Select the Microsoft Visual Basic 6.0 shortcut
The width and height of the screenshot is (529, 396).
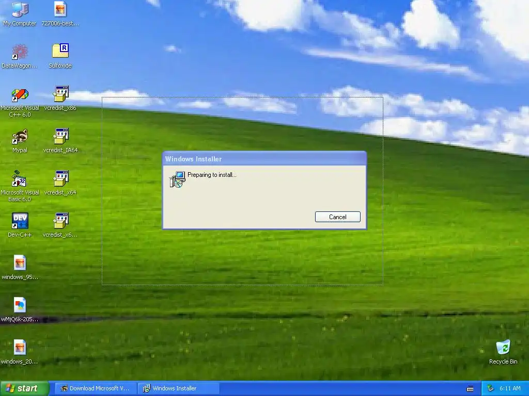point(20,186)
